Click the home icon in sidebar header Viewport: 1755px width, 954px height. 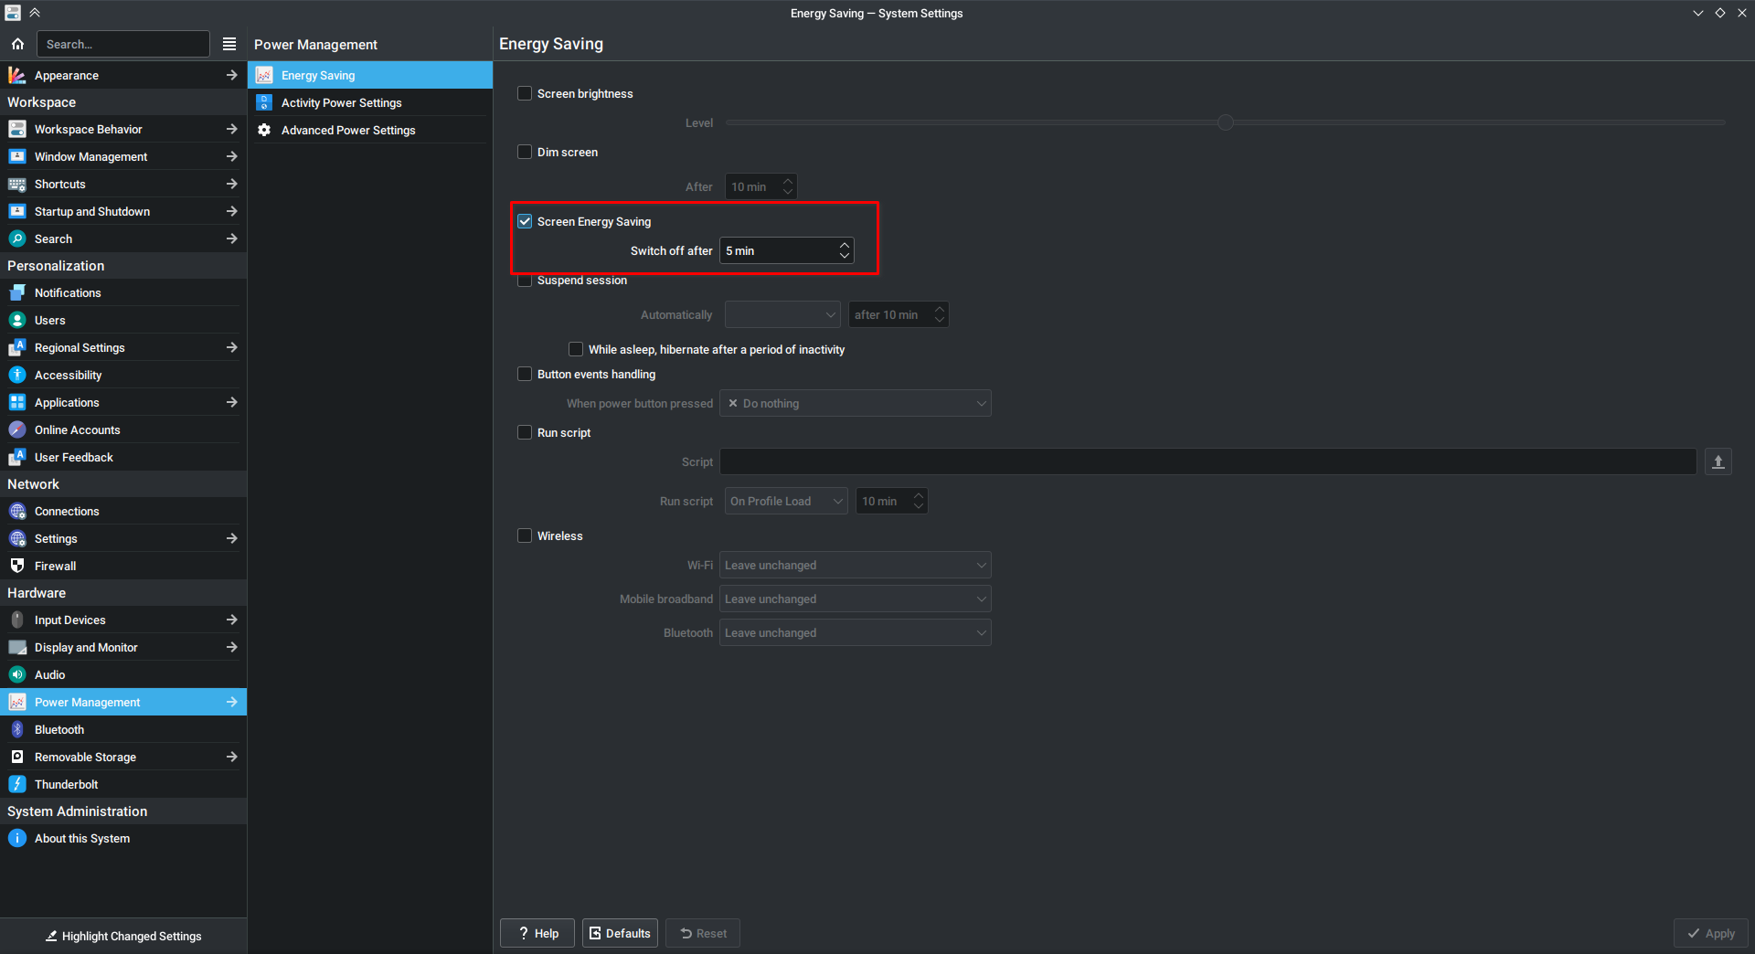pyautogui.click(x=17, y=44)
